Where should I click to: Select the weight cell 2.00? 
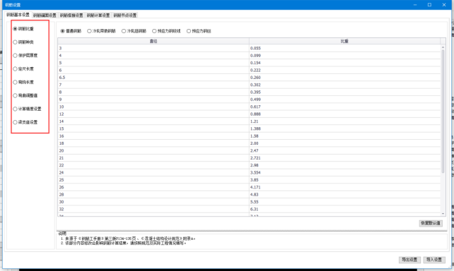[x=344, y=143]
